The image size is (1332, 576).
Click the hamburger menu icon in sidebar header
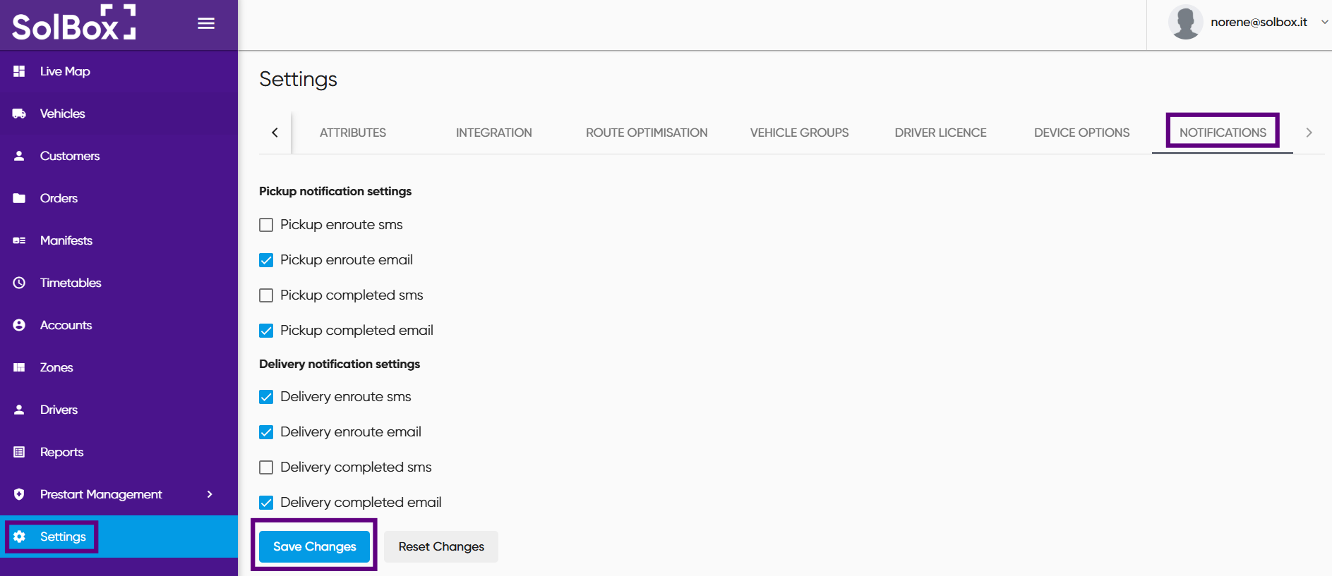point(206,23)
